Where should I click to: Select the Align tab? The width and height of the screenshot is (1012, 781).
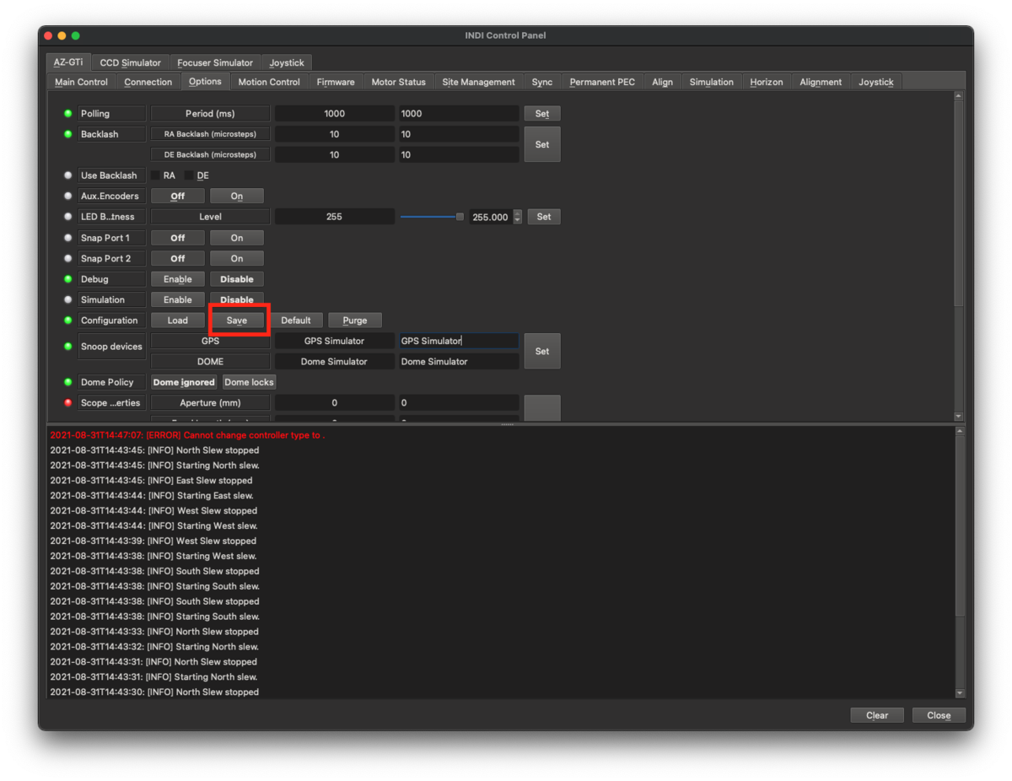(x=663, y=82)
